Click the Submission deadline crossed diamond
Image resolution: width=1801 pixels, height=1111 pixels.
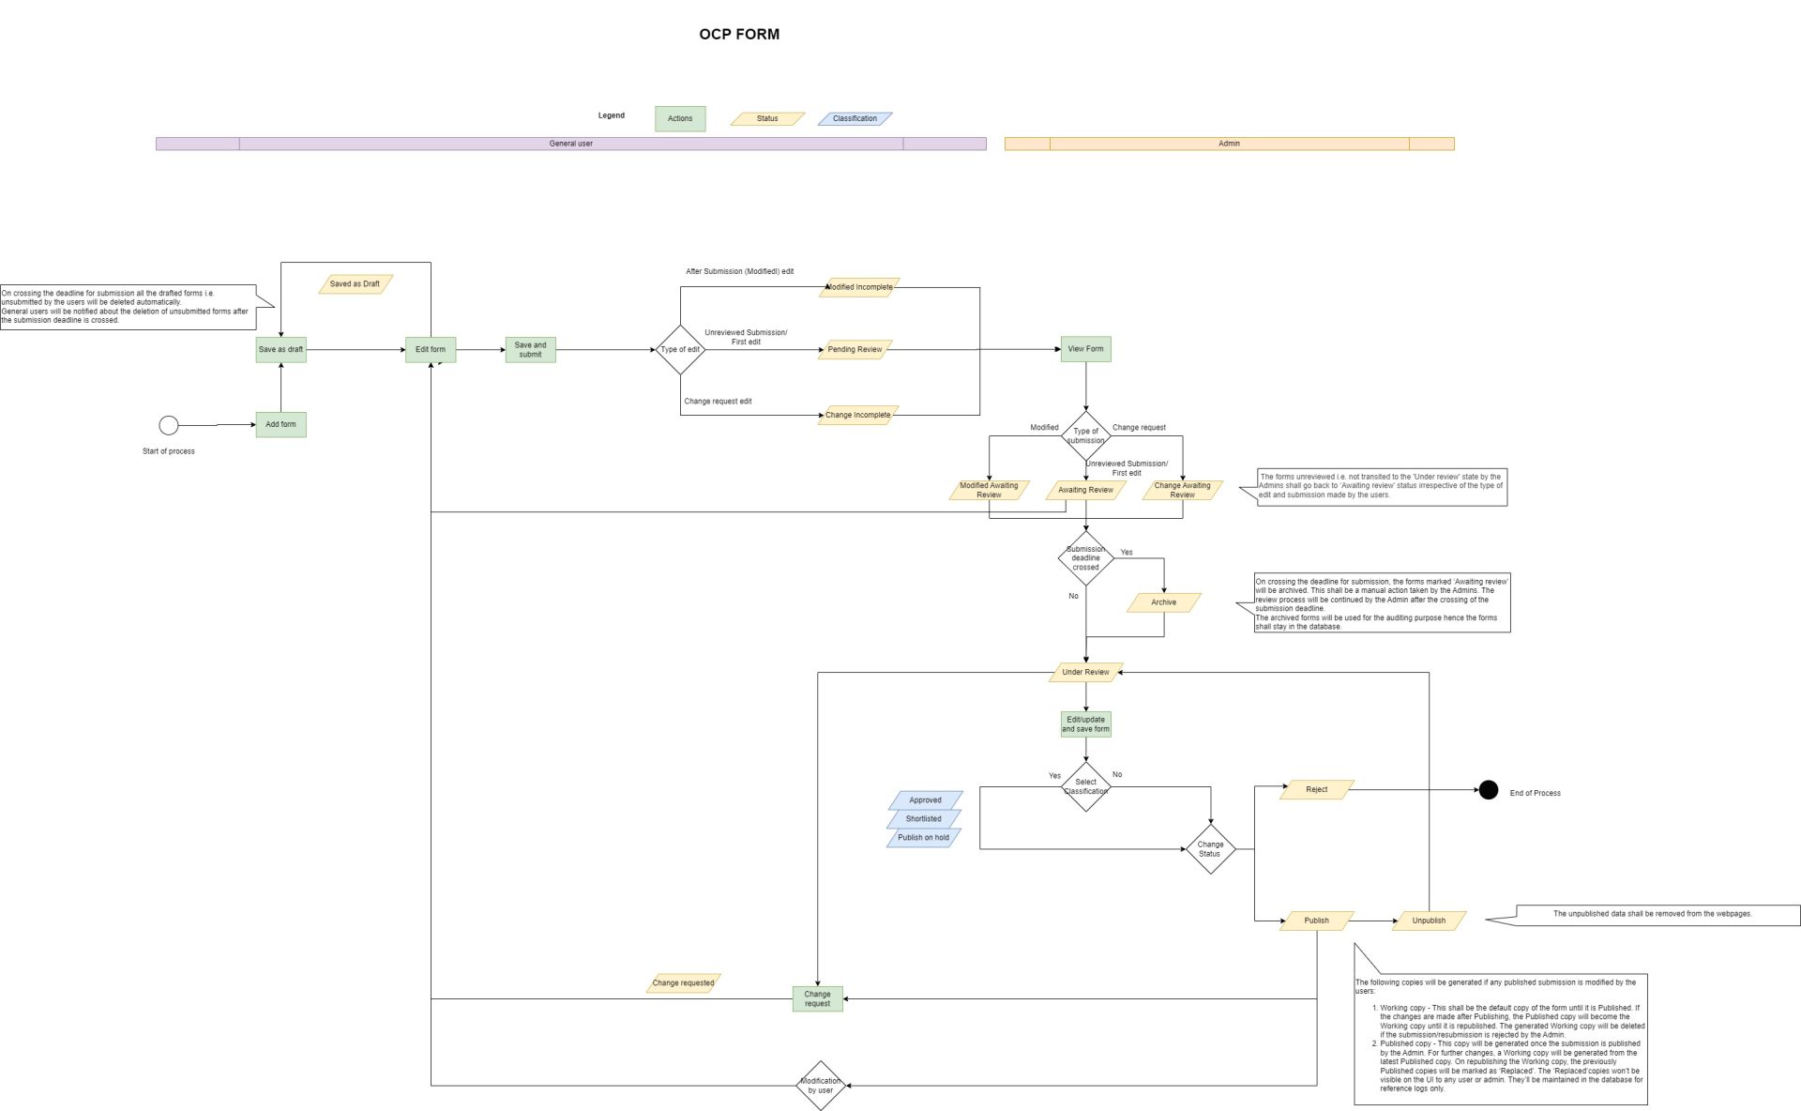pos(1085,558)
